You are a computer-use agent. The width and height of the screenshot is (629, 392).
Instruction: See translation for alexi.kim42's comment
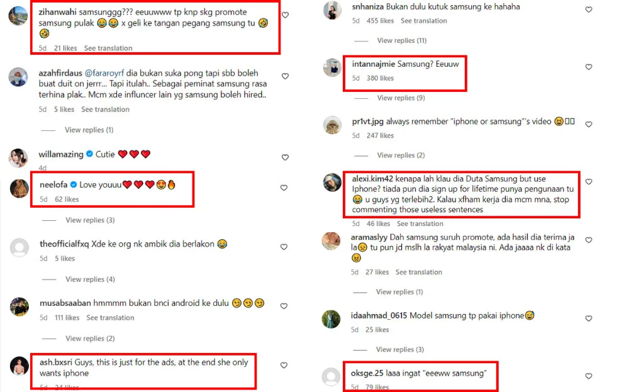click(x=420, y=224)
